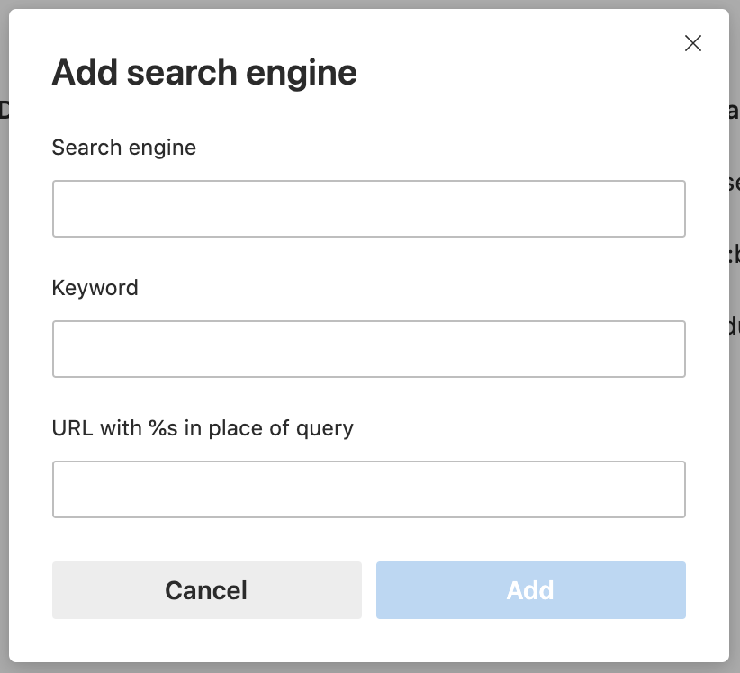Click the X to close the dialog

click(693, 43)
